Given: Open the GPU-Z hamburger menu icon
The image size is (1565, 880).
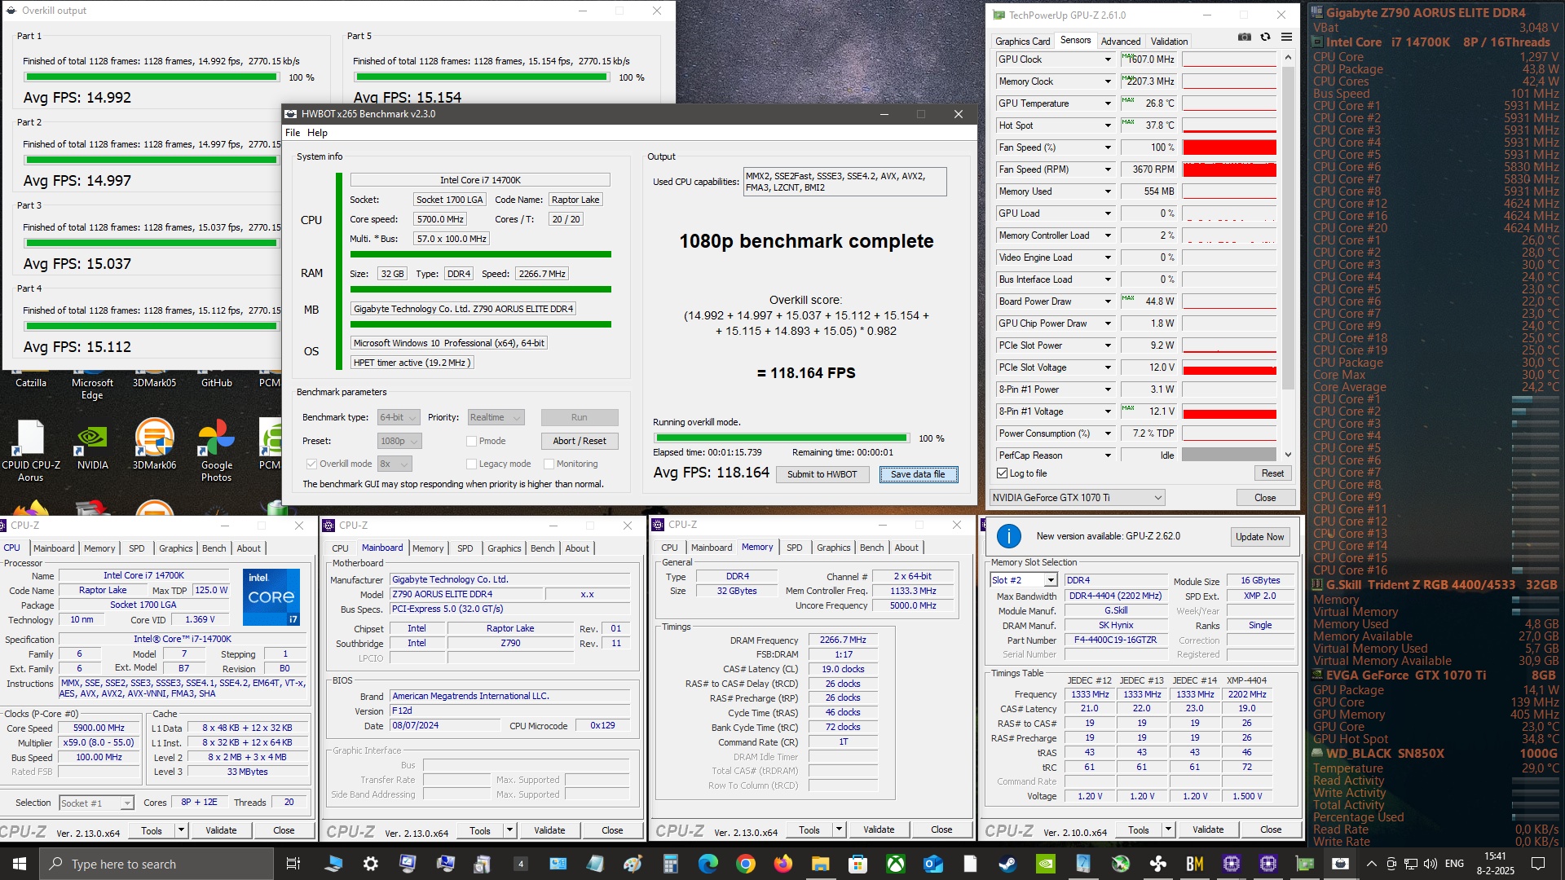Looking at the screenshot, I should (x=1286, y=37).
